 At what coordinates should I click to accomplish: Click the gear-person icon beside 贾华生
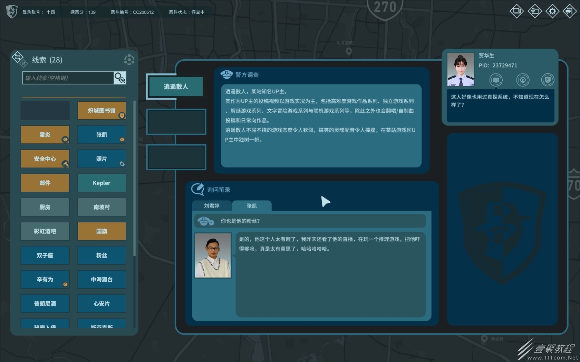(x=523, y=80)
